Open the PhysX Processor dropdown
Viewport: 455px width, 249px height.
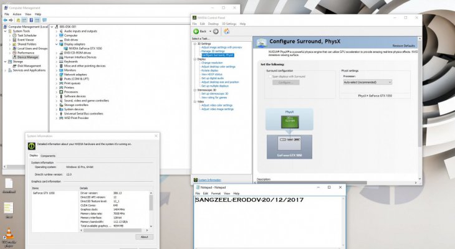click(x=367, y=82)
